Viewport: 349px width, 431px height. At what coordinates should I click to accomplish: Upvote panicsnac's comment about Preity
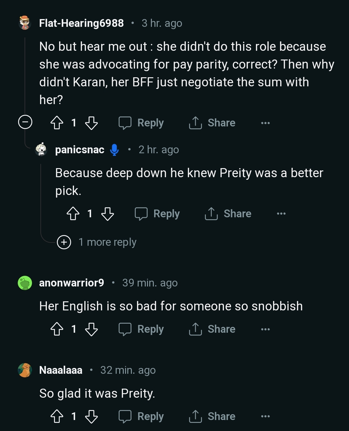pos(73,214)
